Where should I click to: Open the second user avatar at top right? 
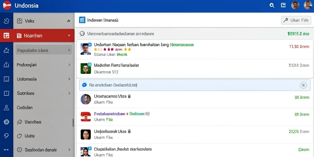pyautogui.click(x=308, y=5)
